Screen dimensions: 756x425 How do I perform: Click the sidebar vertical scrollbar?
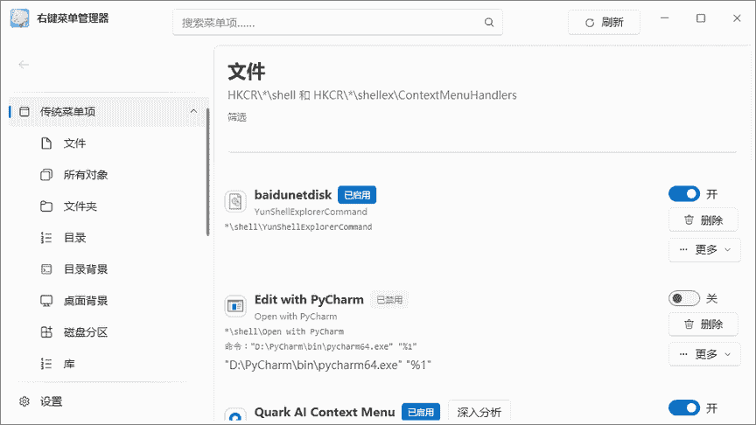click(207, 172)
